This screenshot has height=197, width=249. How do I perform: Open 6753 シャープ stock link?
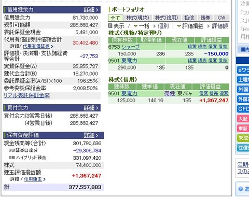tap(131, 47)
